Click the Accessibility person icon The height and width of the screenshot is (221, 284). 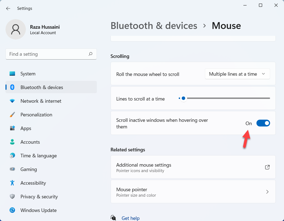pos(12,183)
